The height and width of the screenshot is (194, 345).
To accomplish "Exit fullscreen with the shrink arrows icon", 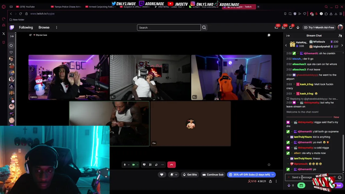I will (x=269, y=165).
